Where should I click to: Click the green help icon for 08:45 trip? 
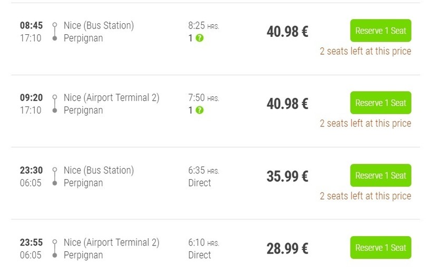coord(200,38)
